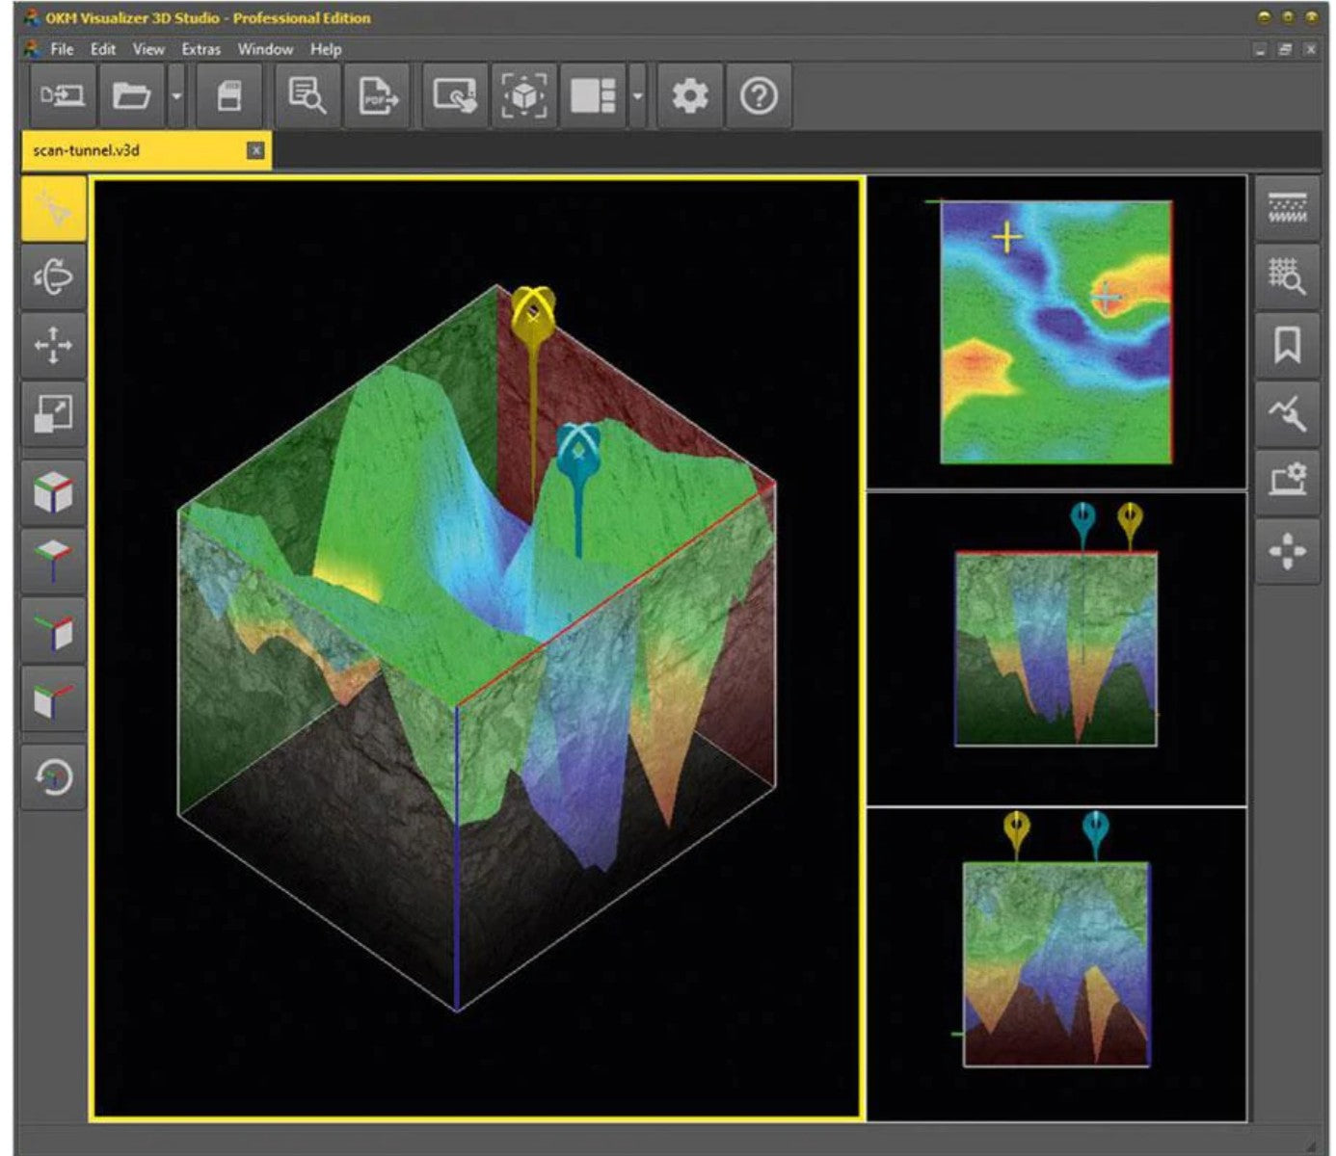Viewport: 1336px width, 1156px height.
Task: Switch to perspective cube view
Action: pos(53,492)
